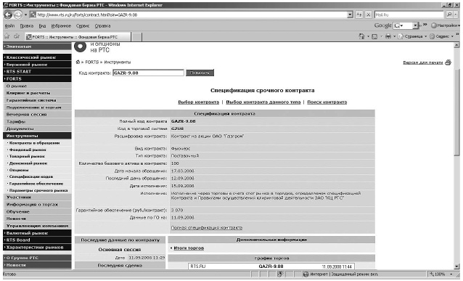The height and width of the screenshot is (281, 463).
Task: Expand Биржевой рынок sidebar section
Action: [37, 65]
